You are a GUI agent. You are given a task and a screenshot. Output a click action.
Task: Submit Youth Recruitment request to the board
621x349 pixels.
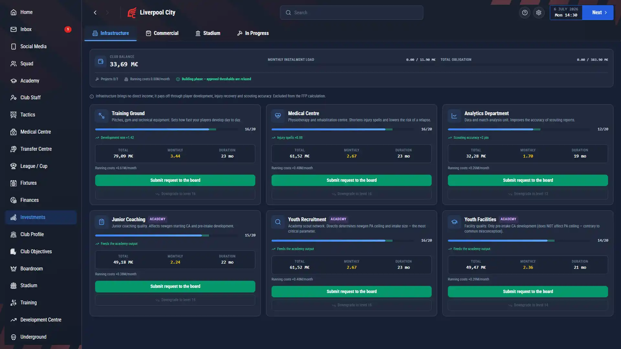(351, 292)
